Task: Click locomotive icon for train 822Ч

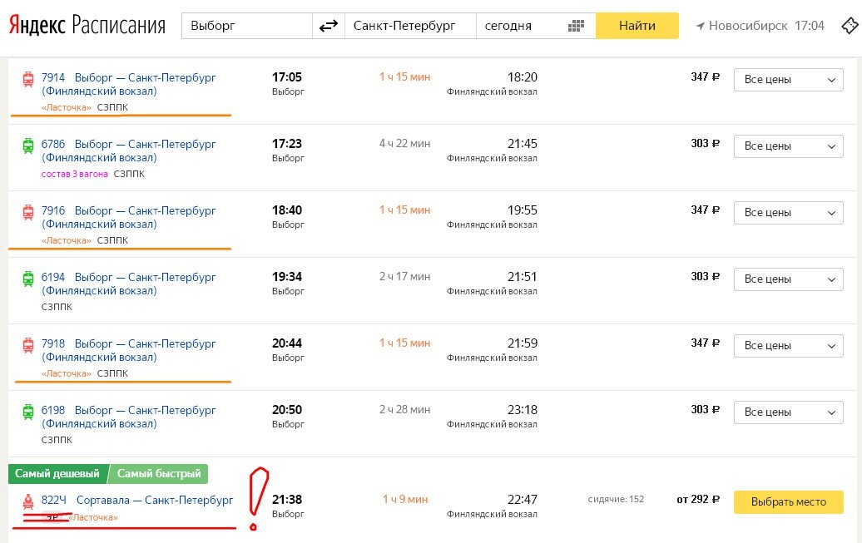Action: (x=28, y=501)
